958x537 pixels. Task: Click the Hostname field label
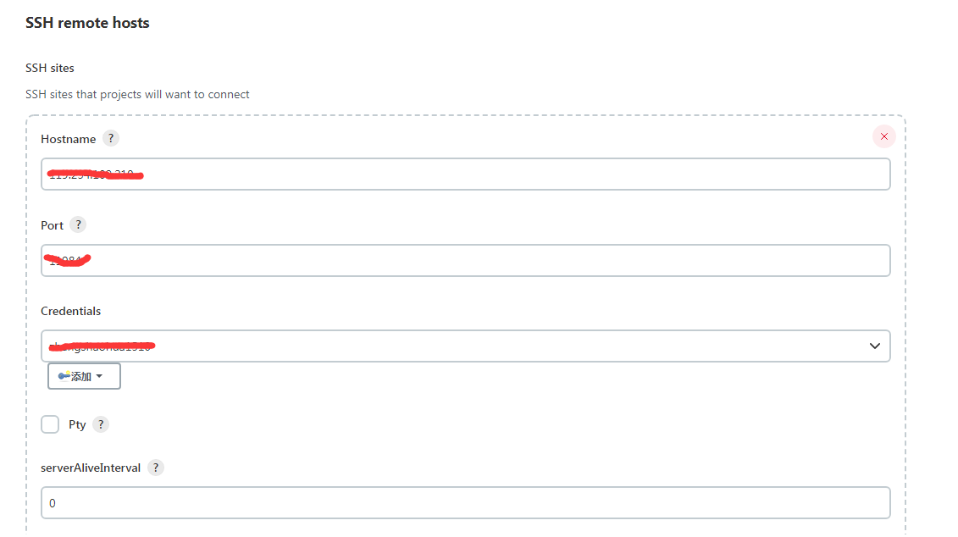pos(68,139)
